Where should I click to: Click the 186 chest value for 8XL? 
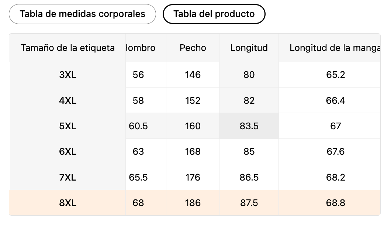[193, 203]
